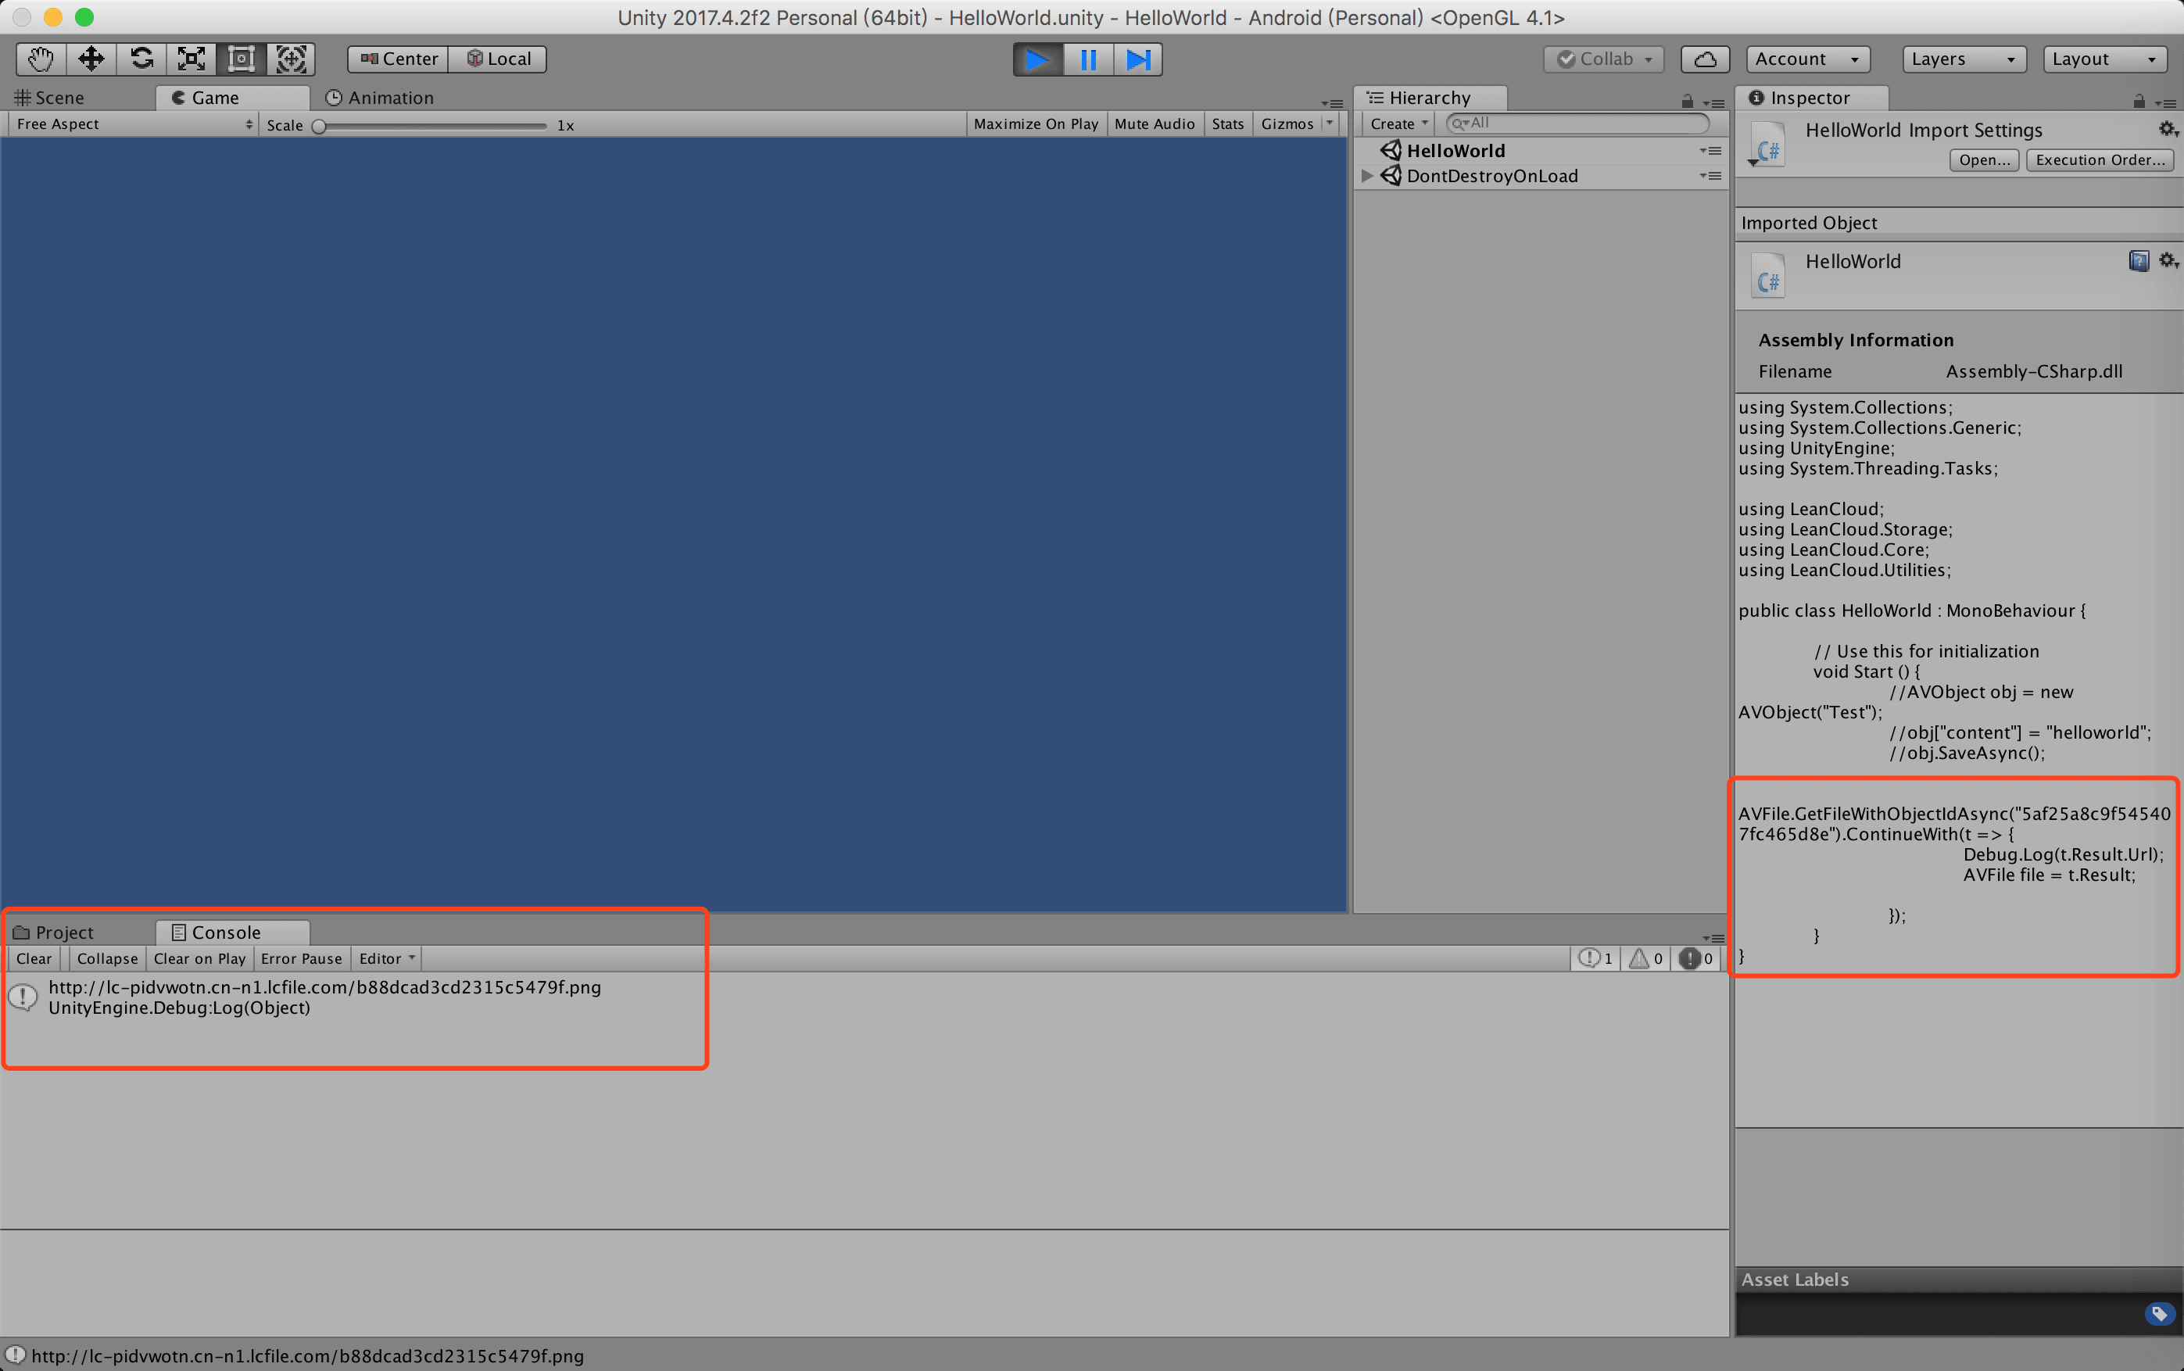Select the Rect transform tool
Screen dimensions: 2184x1371
click(x=242, y=59)
